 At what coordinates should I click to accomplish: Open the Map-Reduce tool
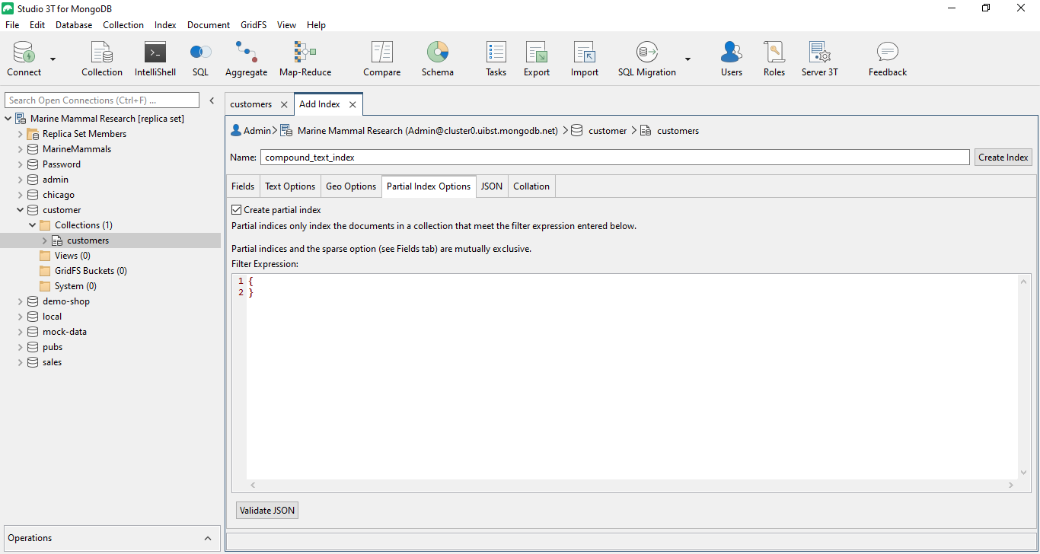point(304,59)
